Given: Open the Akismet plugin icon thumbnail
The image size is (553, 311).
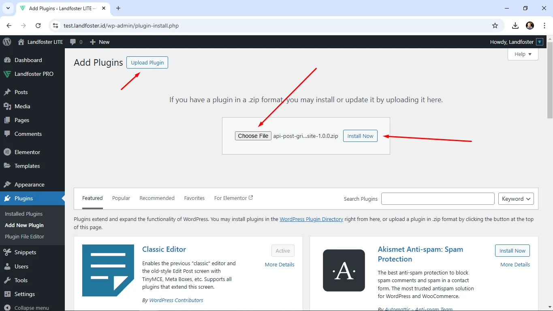Looking at the screenshot, I should 344,270.
